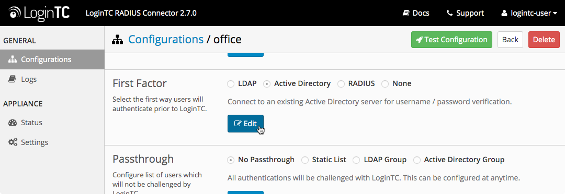Choose the No Passthrough option

(231, 160)
